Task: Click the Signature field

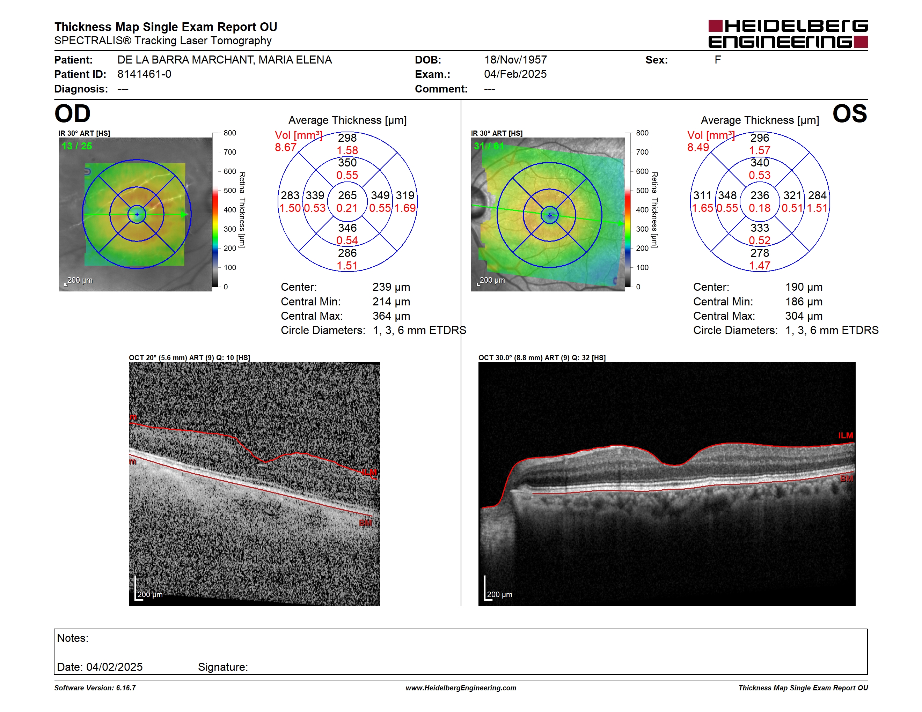Action: [x=223, y=667]
